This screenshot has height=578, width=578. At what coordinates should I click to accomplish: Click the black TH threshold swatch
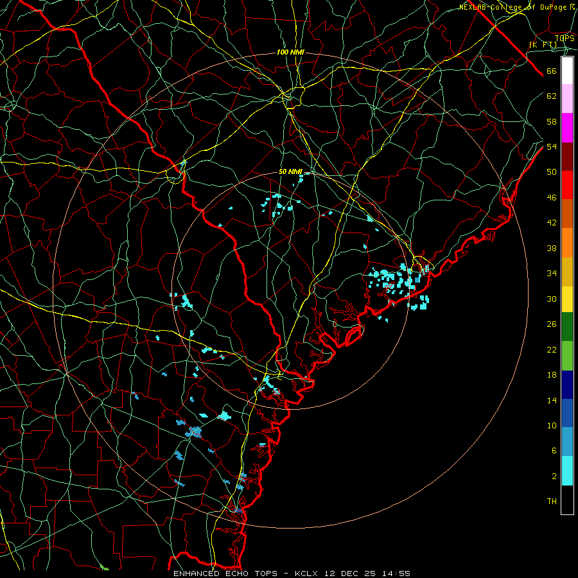(x=567, y=500)
